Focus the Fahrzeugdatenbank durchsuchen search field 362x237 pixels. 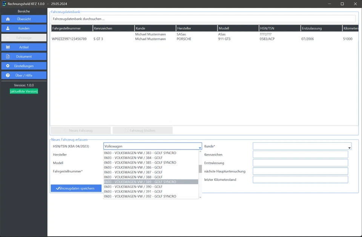click(204, 18)
